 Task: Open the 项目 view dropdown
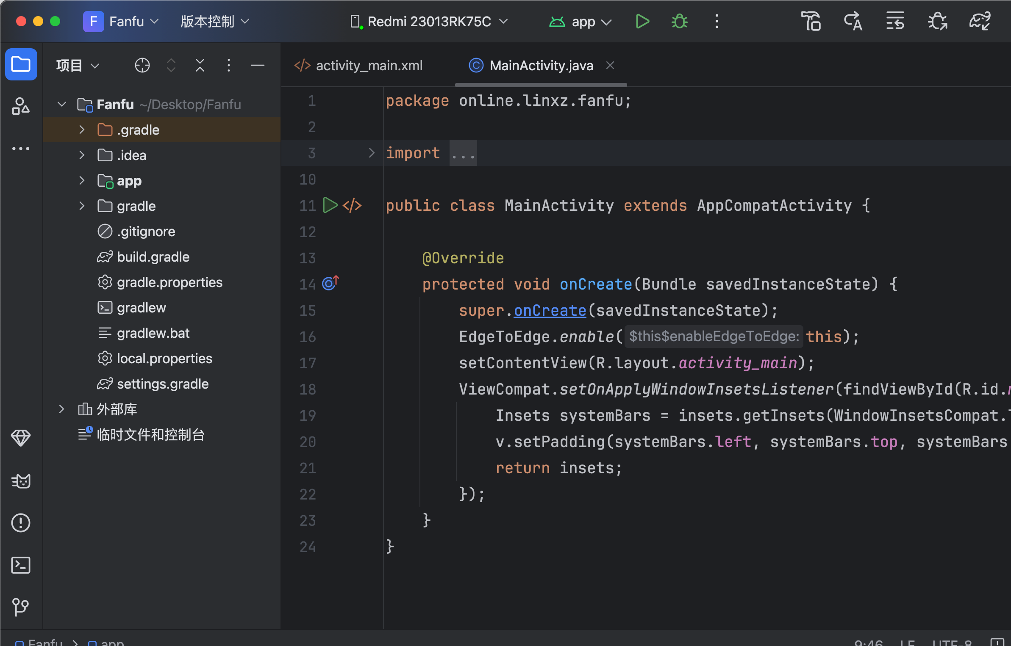(x=78, y=66)
